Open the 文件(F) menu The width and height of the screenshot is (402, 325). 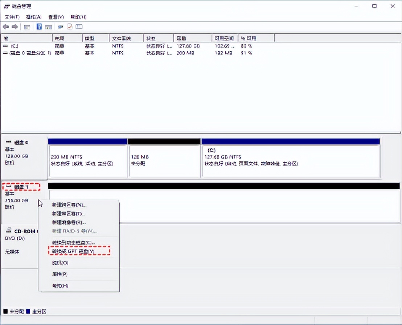coord(12,17)
